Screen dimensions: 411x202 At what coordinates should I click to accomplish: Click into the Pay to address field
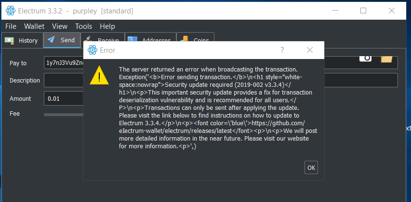pyautogui.click(x=64, y=63)
